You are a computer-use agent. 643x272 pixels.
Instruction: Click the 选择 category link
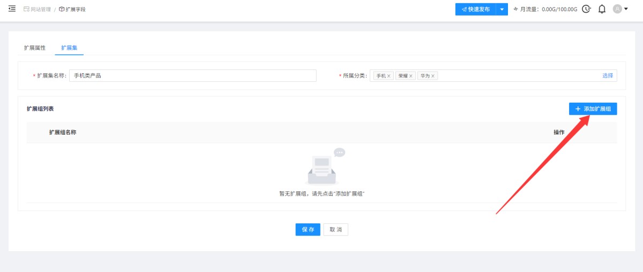coord(608,76)
